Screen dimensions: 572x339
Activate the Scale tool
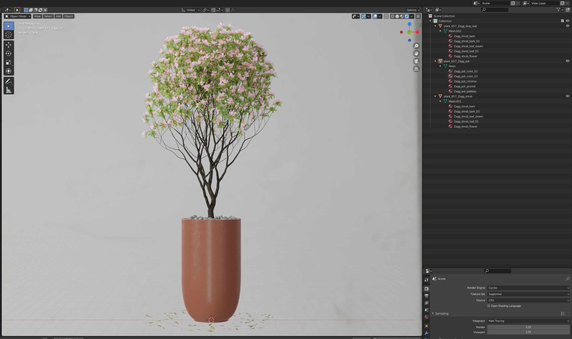[x=9, y=62]
